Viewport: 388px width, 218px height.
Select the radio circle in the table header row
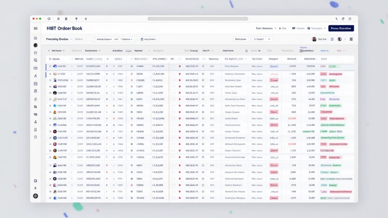pyautogui.click(x=50, y=59)
